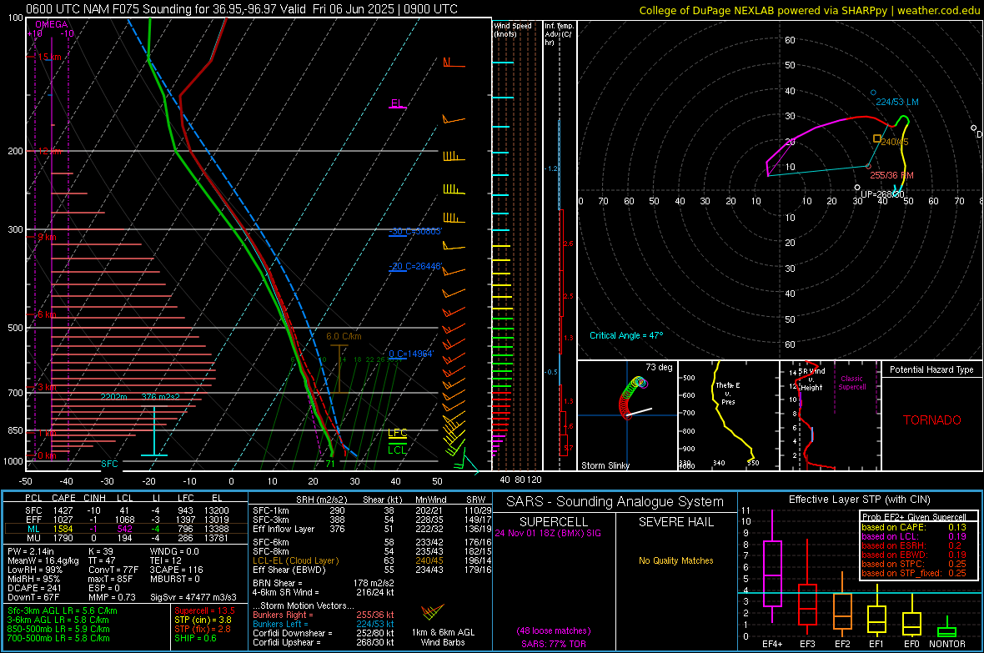
Task: Click the SigSvr = 47477 m3/s3 value
Action: (x=193, y=597)
